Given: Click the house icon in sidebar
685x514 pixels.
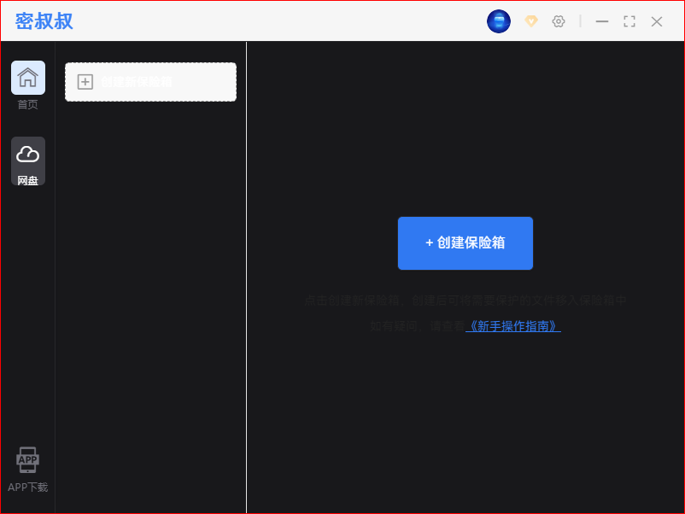Looking at the screenshot, I should point(28,77).
